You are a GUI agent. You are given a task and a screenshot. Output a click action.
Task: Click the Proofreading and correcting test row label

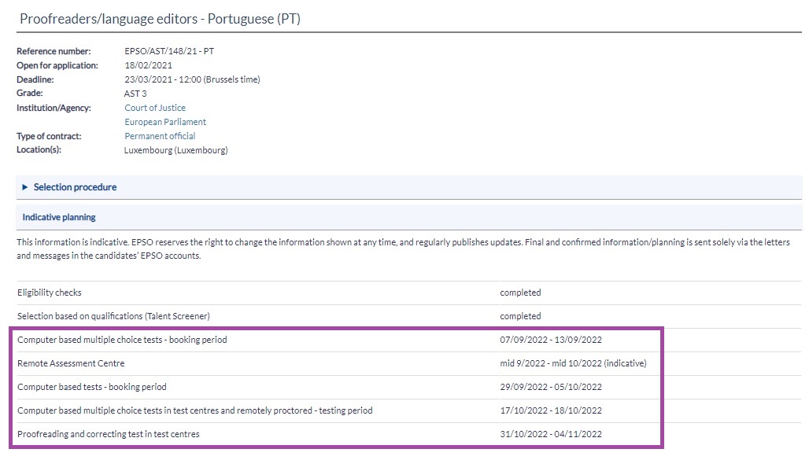tap(109, 434)
